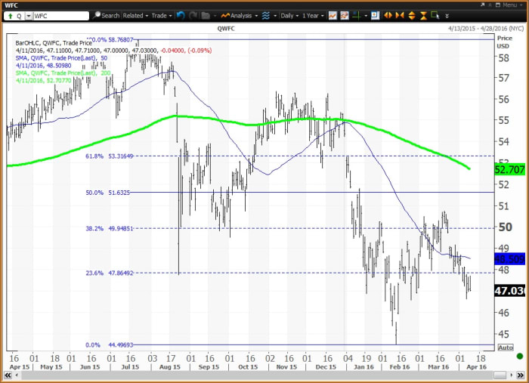Image resolution: width=529 pixels, height=383 pixels.
Task: Click the Aug 15 label on time axis
Action: tap(170, 367)
